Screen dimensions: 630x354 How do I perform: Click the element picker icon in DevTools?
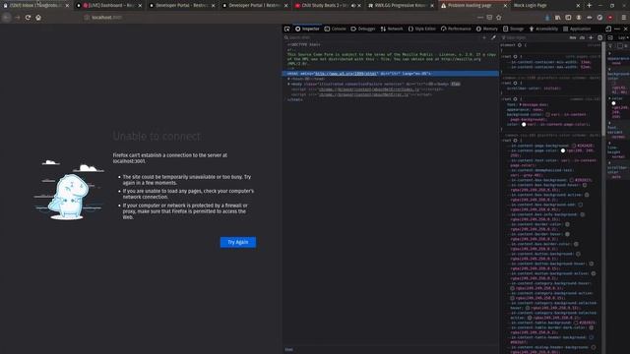(x=286, y=29)
